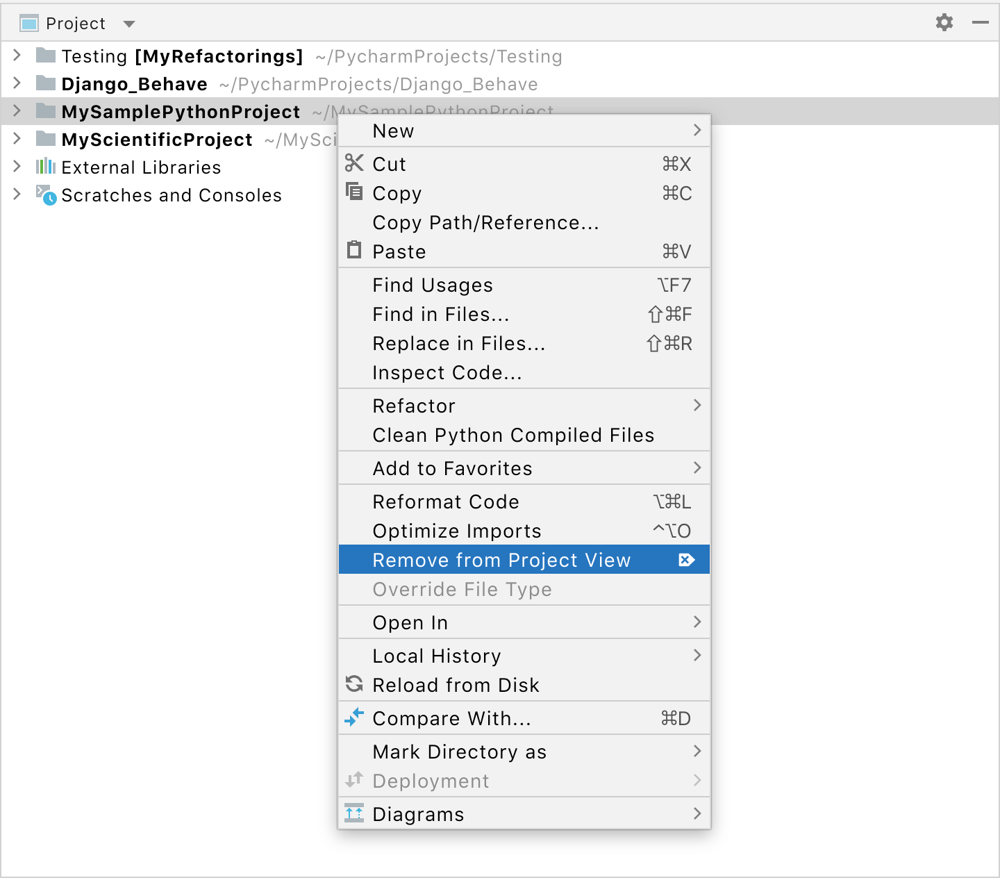Expand the Django_Behave project node

(17, 83)
